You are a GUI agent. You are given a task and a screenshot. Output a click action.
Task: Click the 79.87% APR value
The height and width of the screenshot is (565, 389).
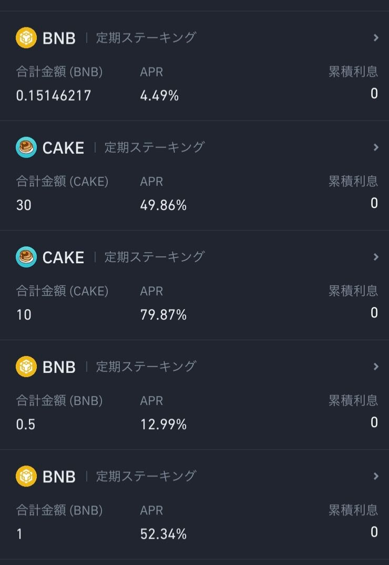pyautogui.click(x=163, y=315)
